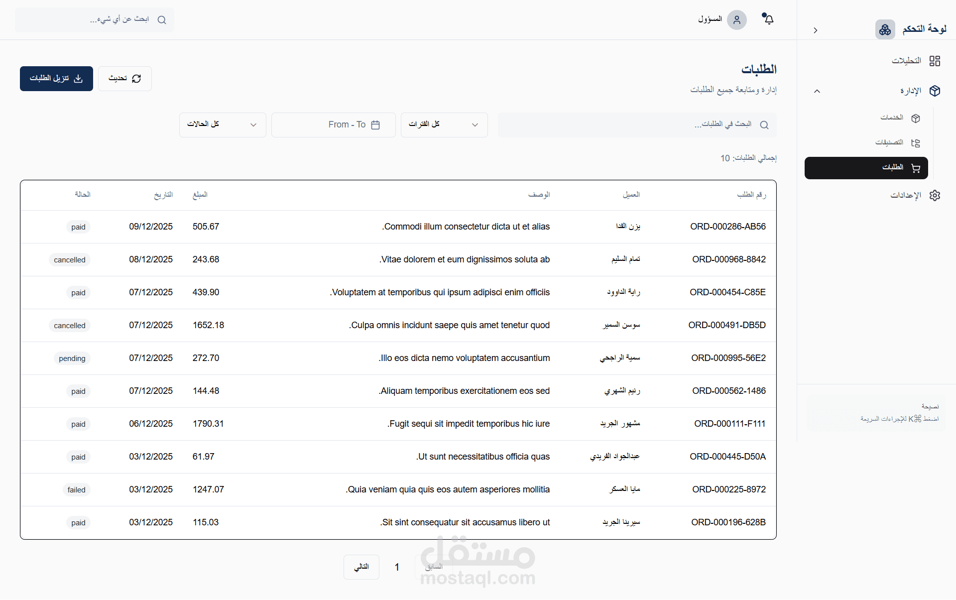Open the all periods dropdown
Viewport: 956px width, 600px height.
point(444,124)
